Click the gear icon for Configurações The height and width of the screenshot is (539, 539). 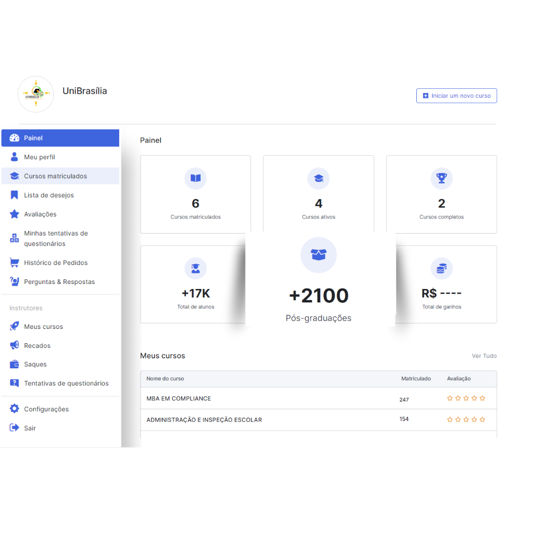tap(14, 409)
